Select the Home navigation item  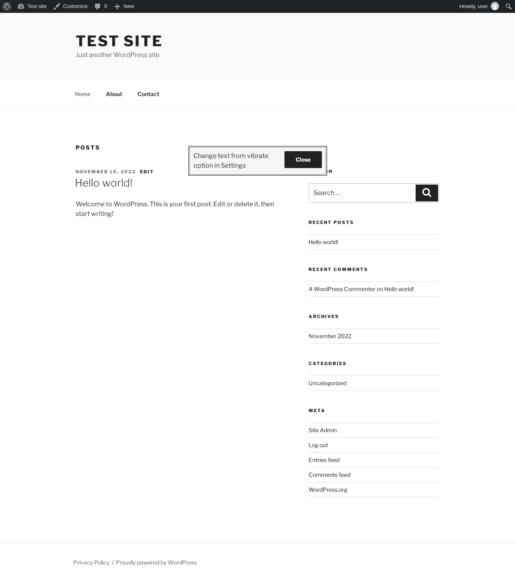pos(82,94)
